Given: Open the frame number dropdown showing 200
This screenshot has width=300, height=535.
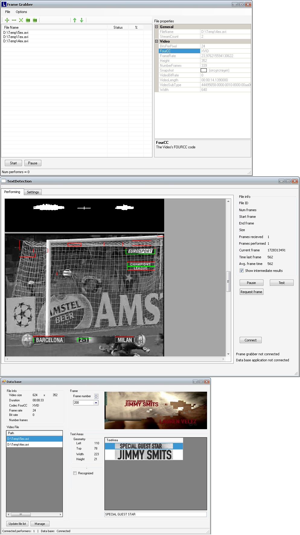Looking at the screenshot, I should 96,403.
